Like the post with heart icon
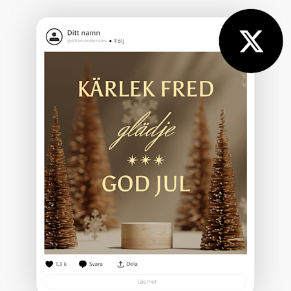Screen dimensions: 291x291 tap(49, 264)
